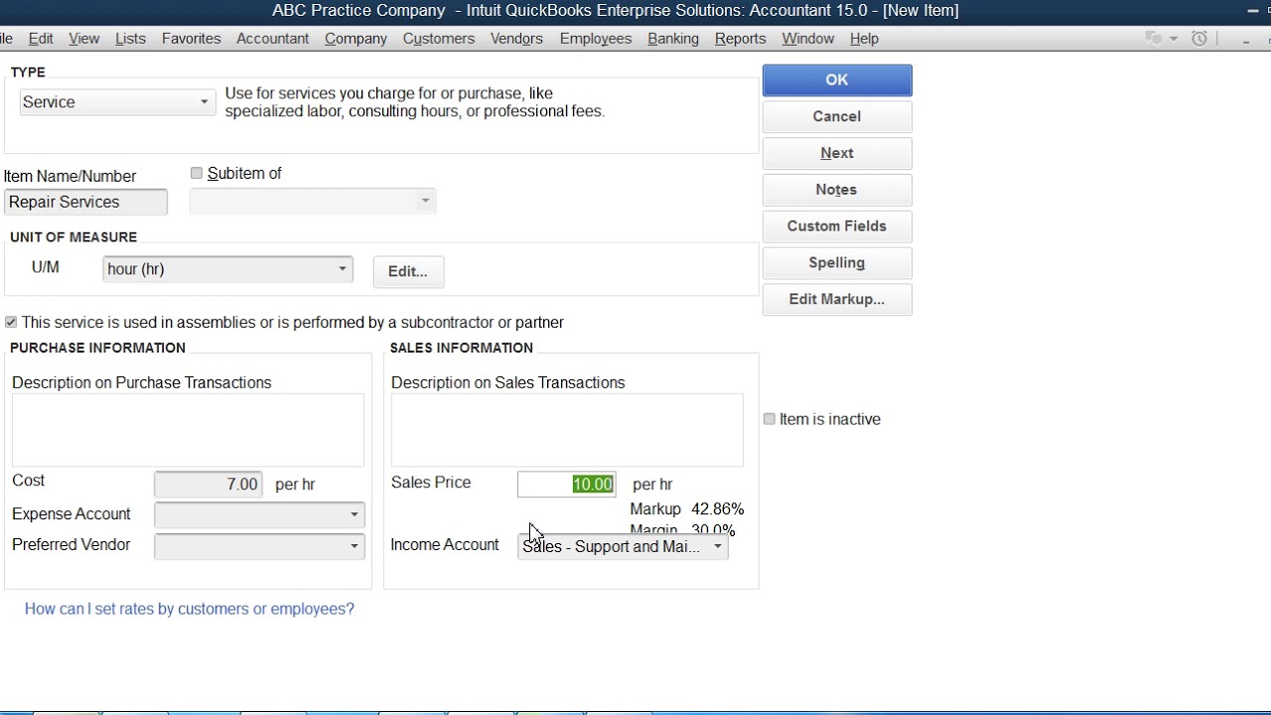Confirm the new item with OK
This screenshot has width=1271, height=715.
click(x=837, y=80)
